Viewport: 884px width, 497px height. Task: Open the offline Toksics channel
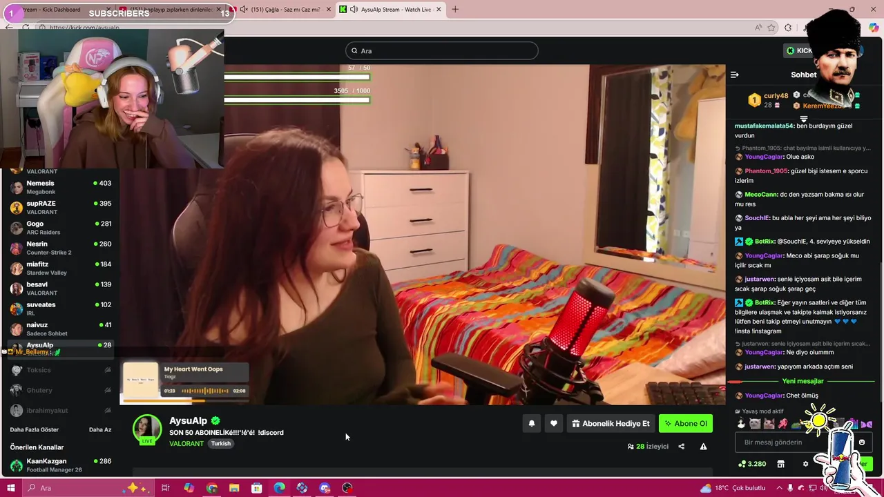click(61, 370)
